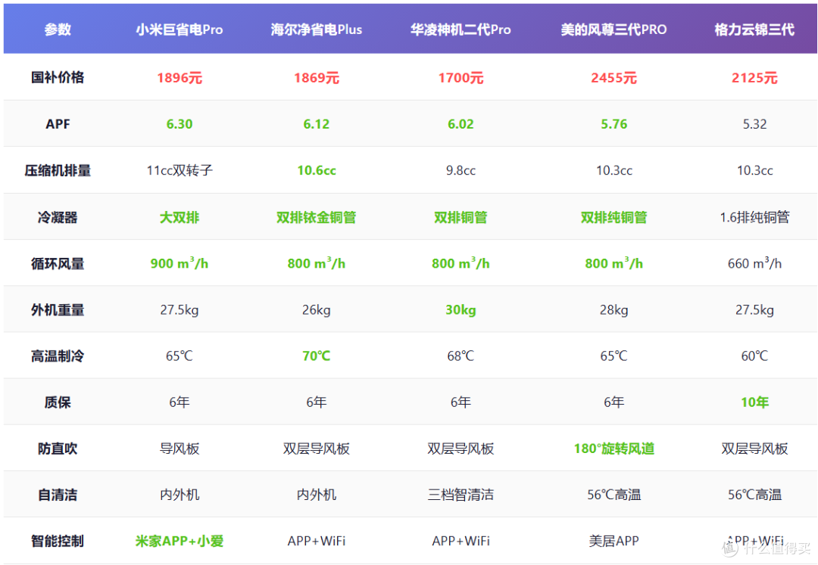Screen dimensions: 818x565
Task: Select the 900 m³/h airflow value
Action: (180, 263)
